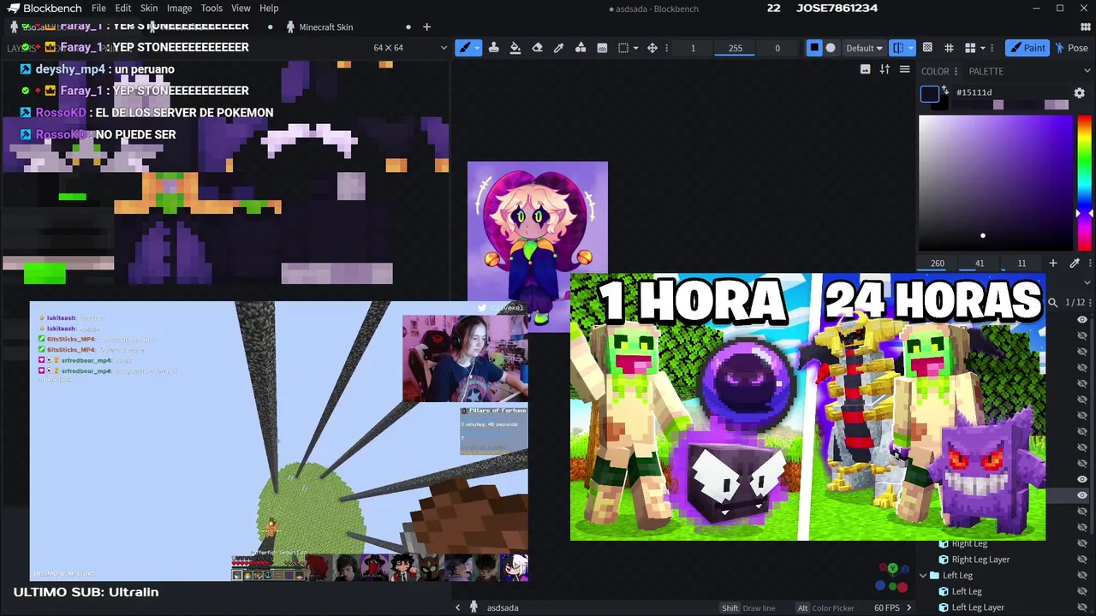Open the COLOR tab
Image resolution: width=1096 pixels, height=616 pixels.
[935, 71]
